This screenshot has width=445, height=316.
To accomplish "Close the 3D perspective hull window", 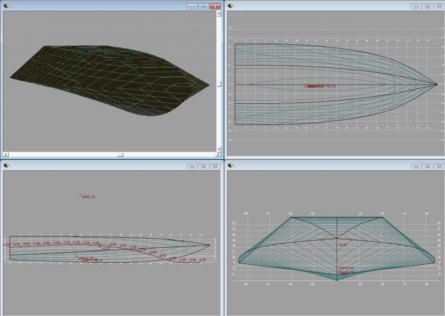I will [215, 6].
